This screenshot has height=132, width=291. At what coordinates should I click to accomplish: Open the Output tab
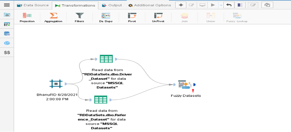112,5
